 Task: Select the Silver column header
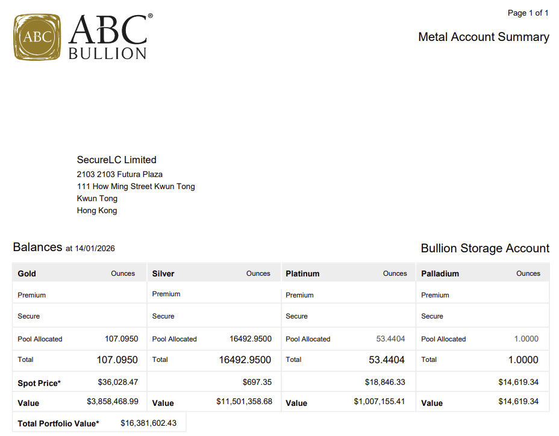point(163,273)
